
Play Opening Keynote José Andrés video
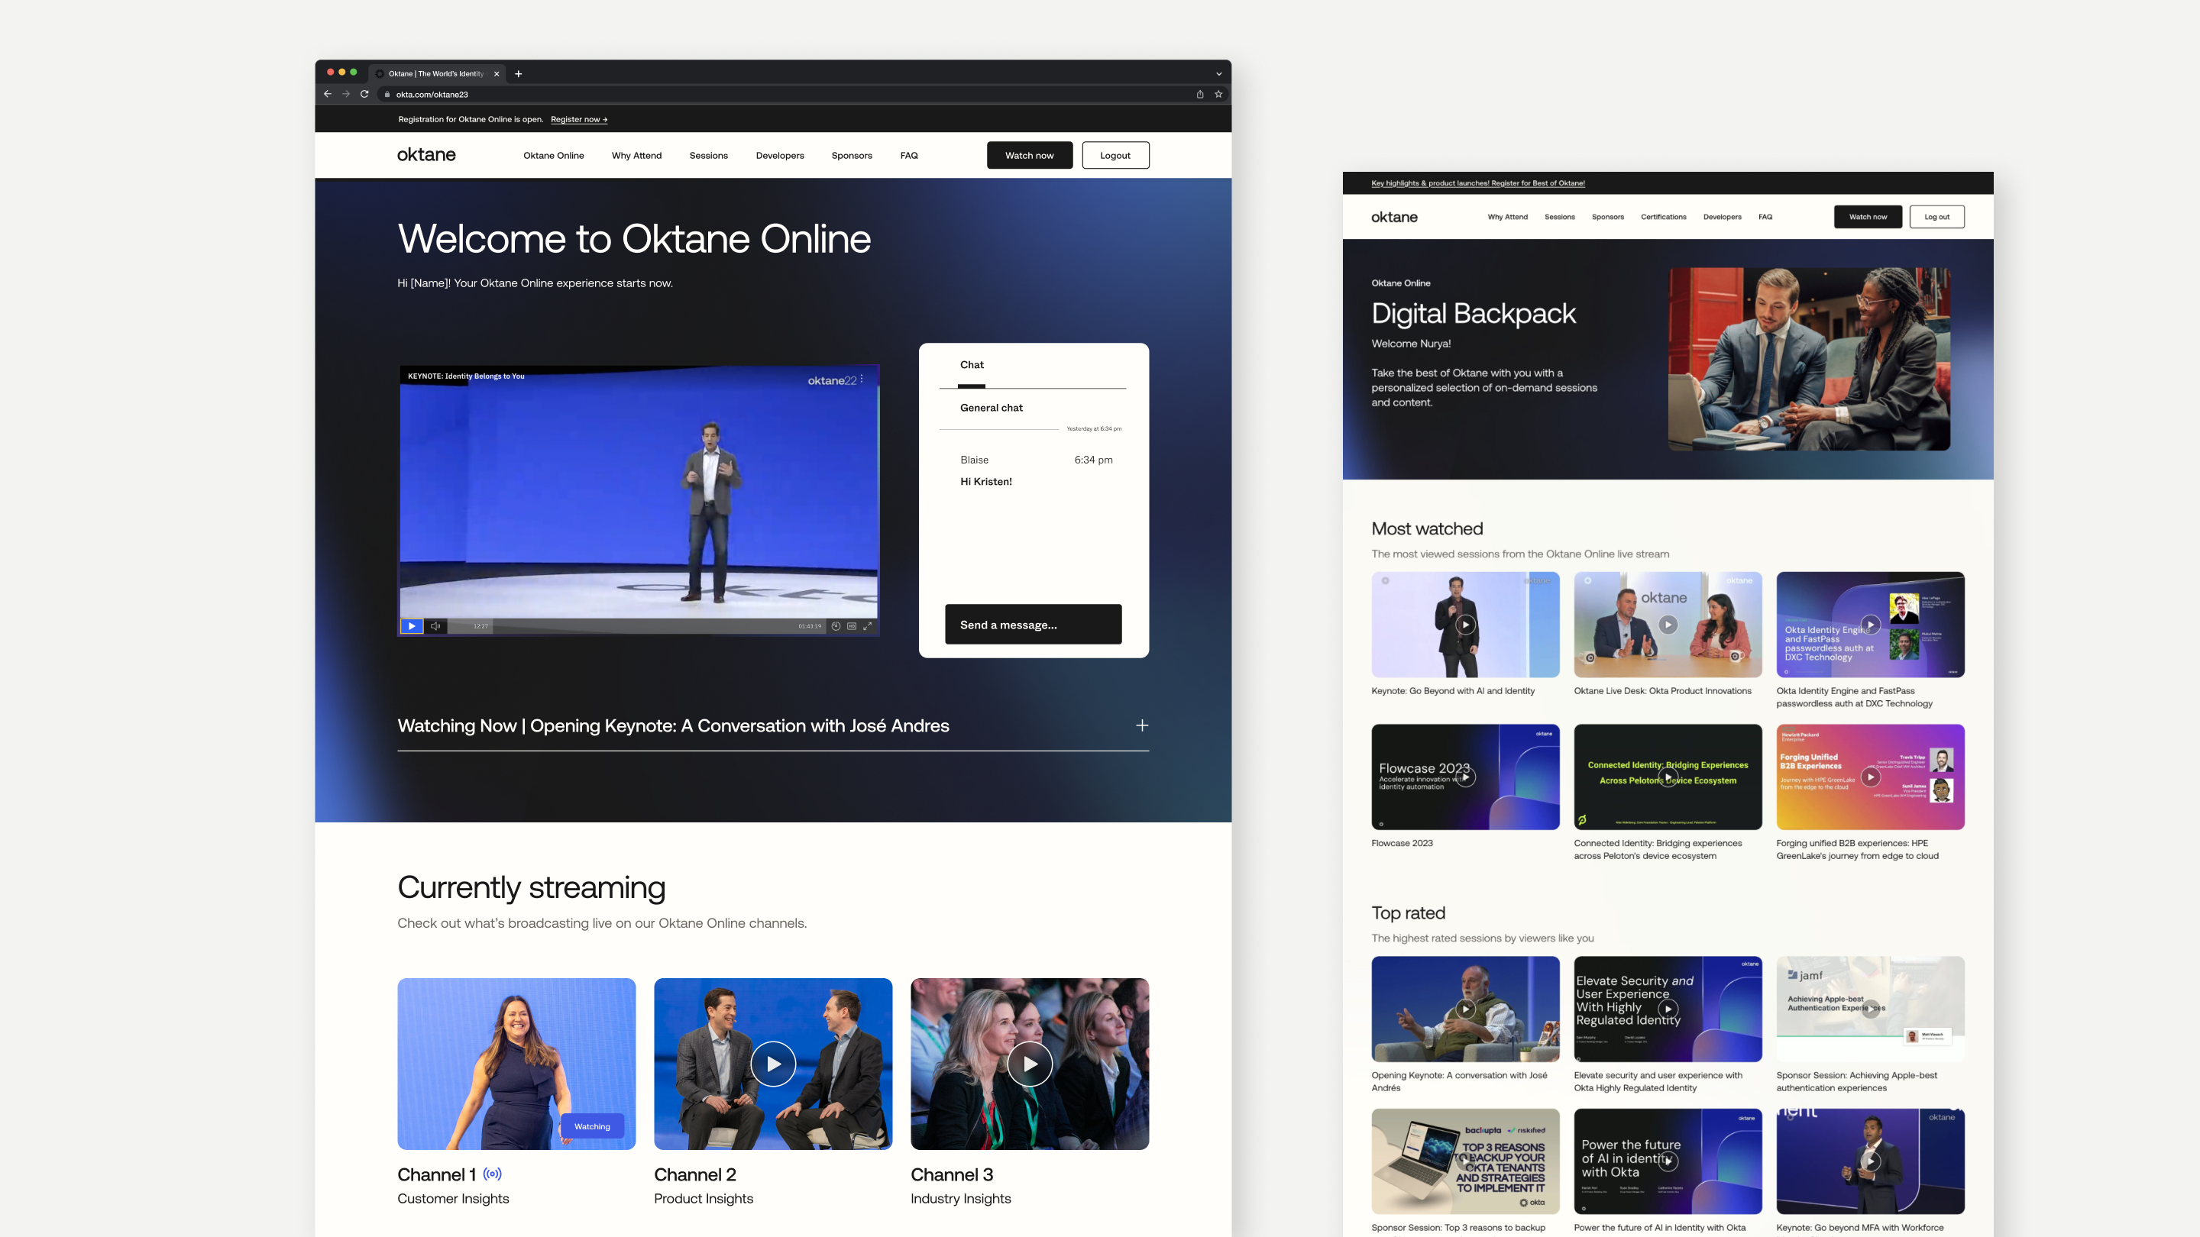pos(1466,1009)
